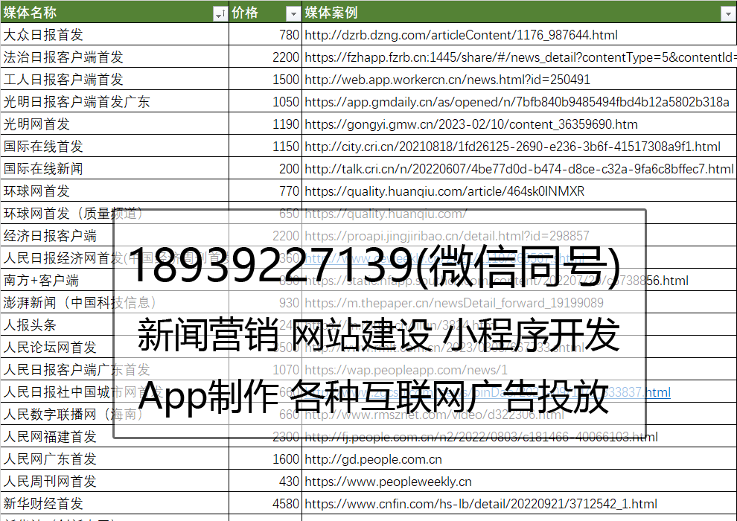
Task: Click the app.gmdaily.cn URL cell
Action: 520,101
